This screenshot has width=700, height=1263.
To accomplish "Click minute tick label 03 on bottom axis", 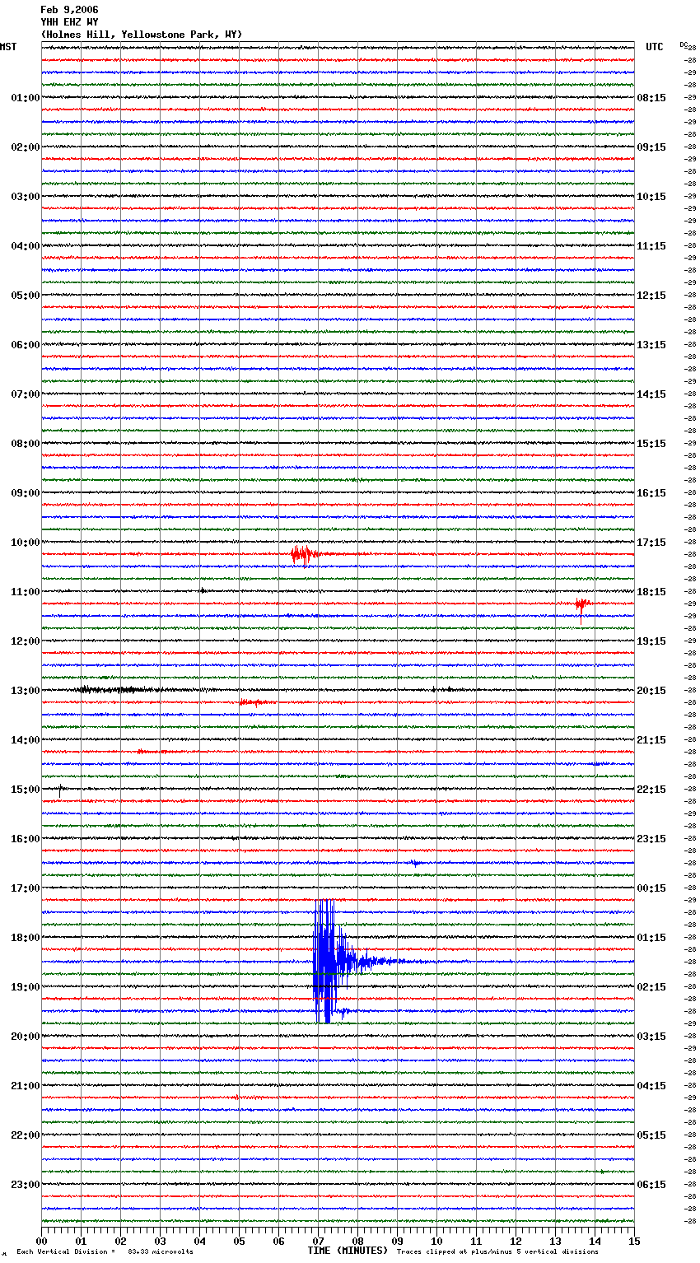I will (x=161, y=1241).
